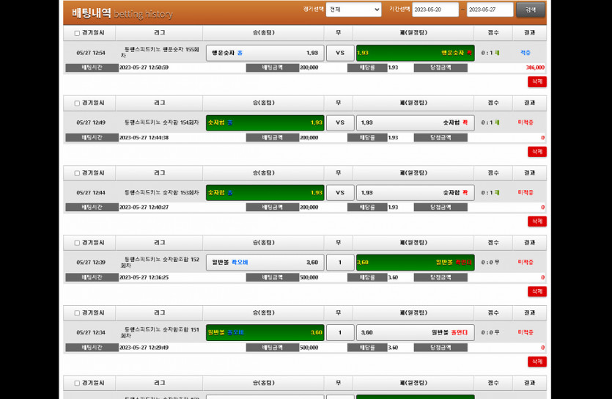Click 삭제 under the 151회차 bet

537,362
